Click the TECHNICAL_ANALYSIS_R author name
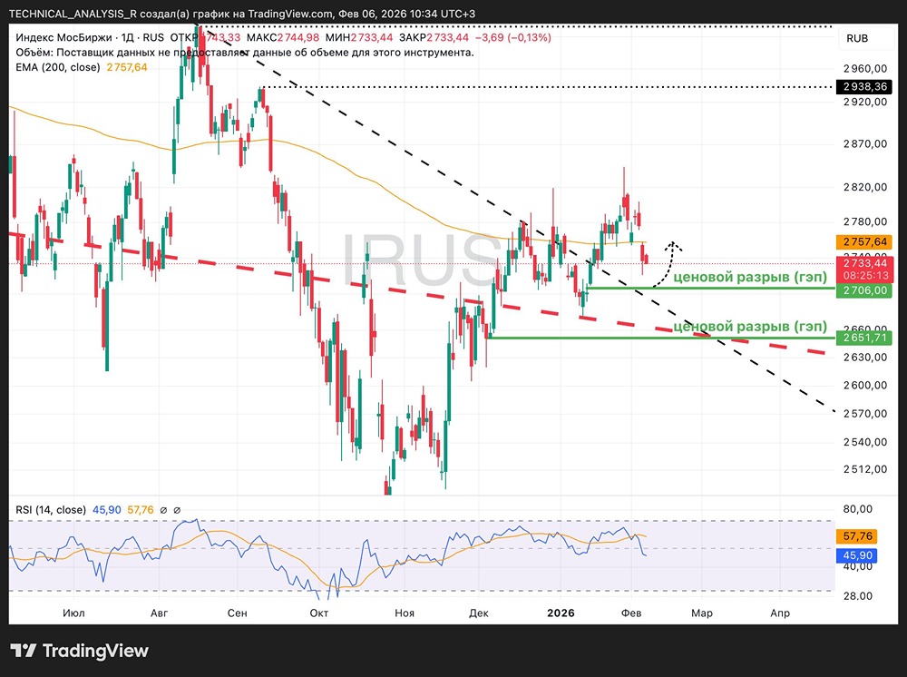907x677 pixels. [x=73, y=14]
